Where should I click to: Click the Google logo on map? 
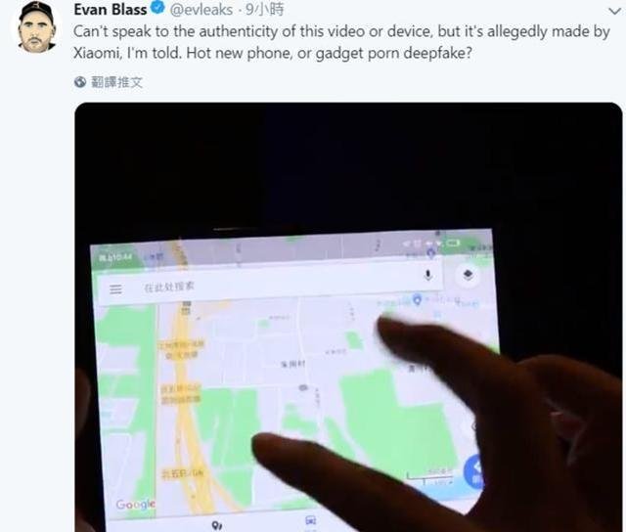point(135,505)
